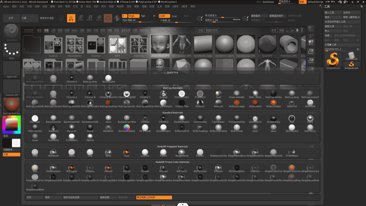This screenshot has height=206, width=366.
Task: Switch to the 工具 tab in LightBox
Action: (x=54, y=30)
